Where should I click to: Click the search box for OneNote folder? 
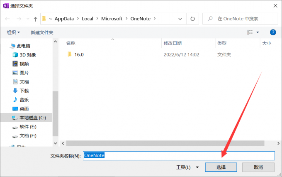pos(240,19)
